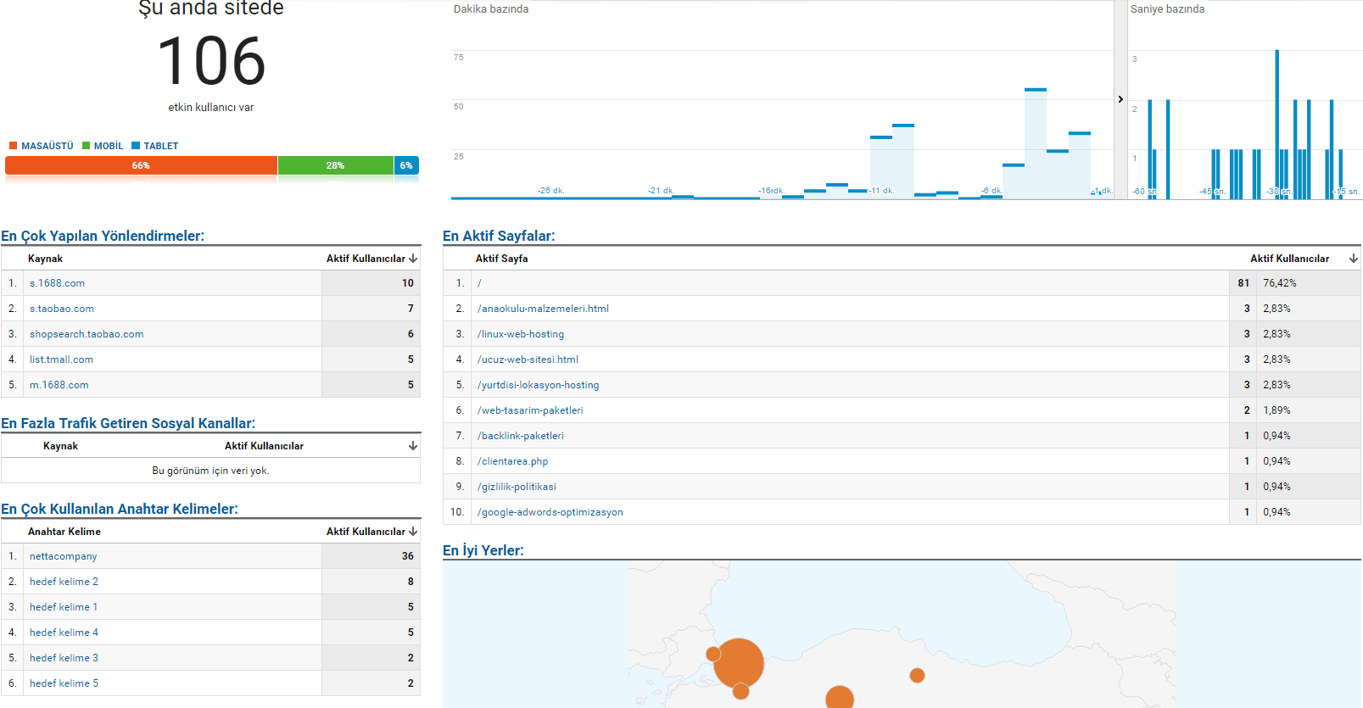Open s.1688.com referral source
This screenshot has width=1363, height=708.
57,283
